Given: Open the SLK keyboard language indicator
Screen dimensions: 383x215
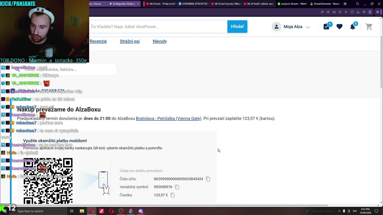Looking at the screenshot, I should [355, 211].
